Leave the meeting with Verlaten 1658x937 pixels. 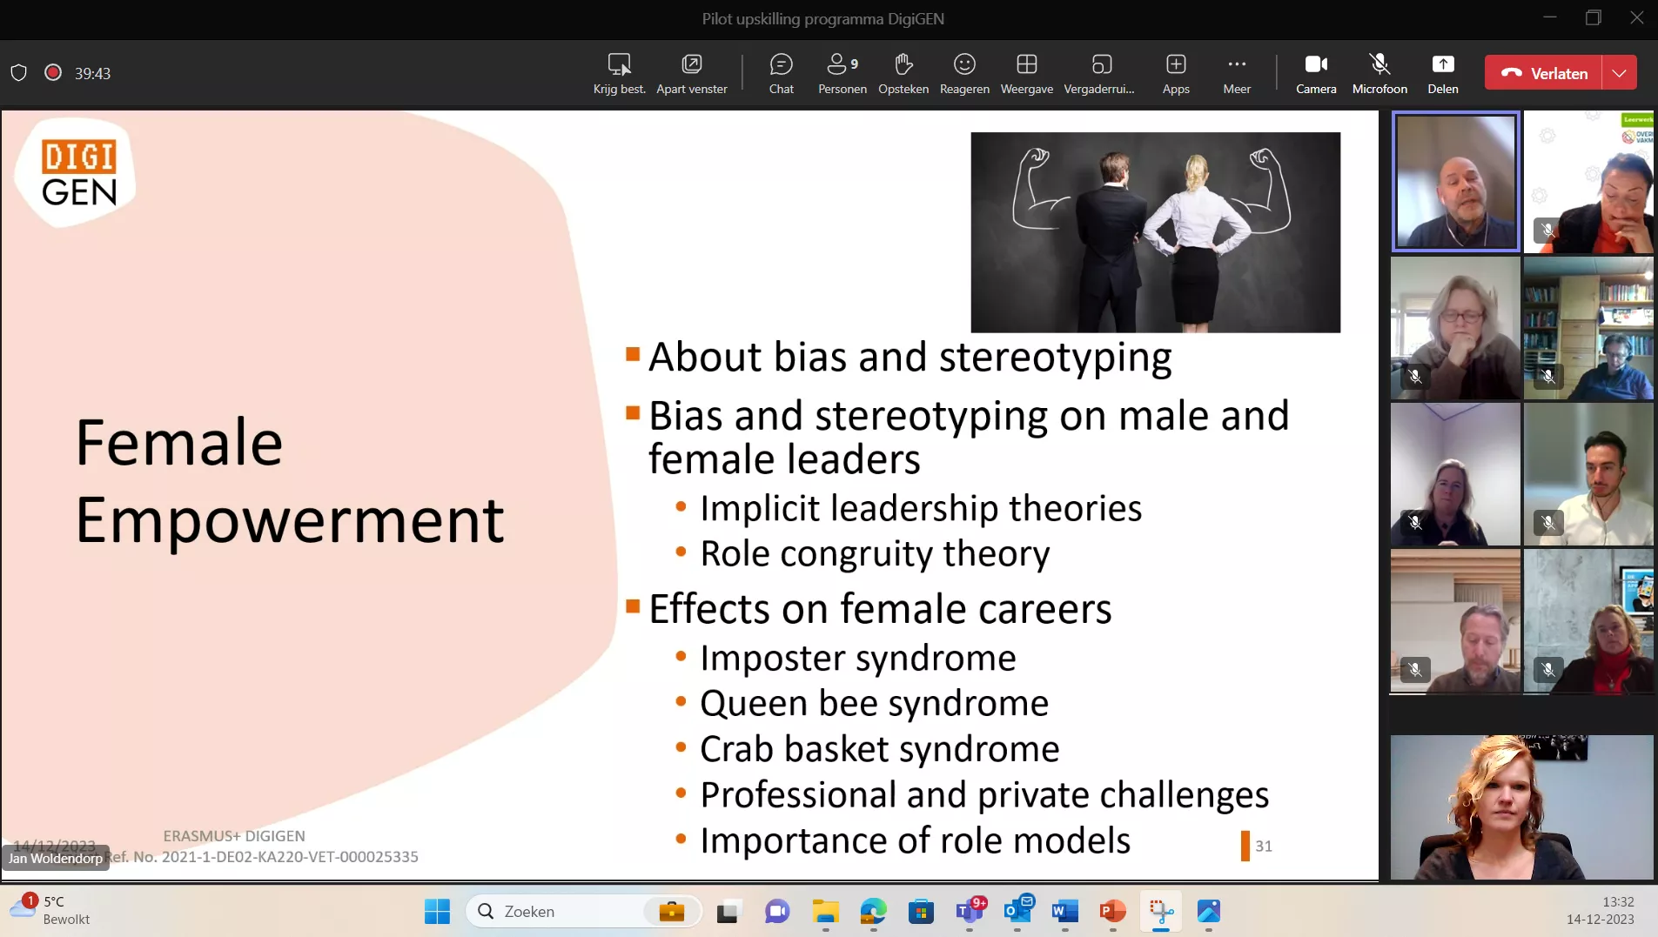pos(1544,73)
